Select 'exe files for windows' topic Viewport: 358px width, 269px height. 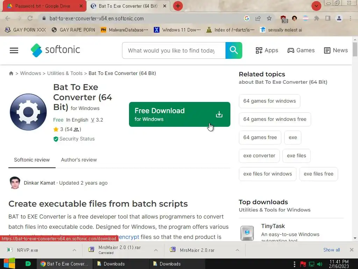[267, 174]
